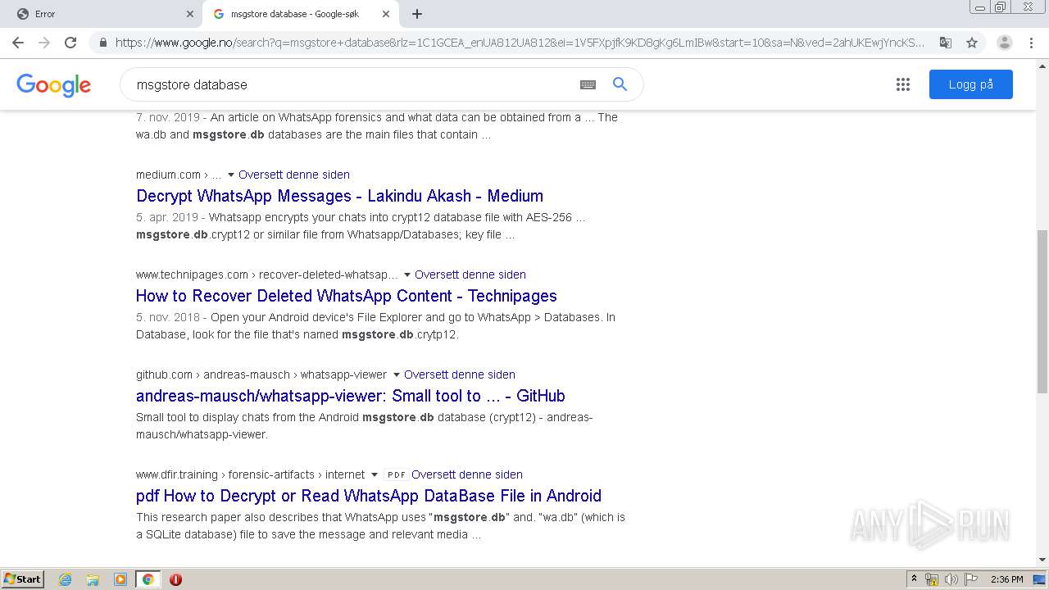
Task: Open How to Recover Deleted WhatsApp Content
Action: point(346,296)
